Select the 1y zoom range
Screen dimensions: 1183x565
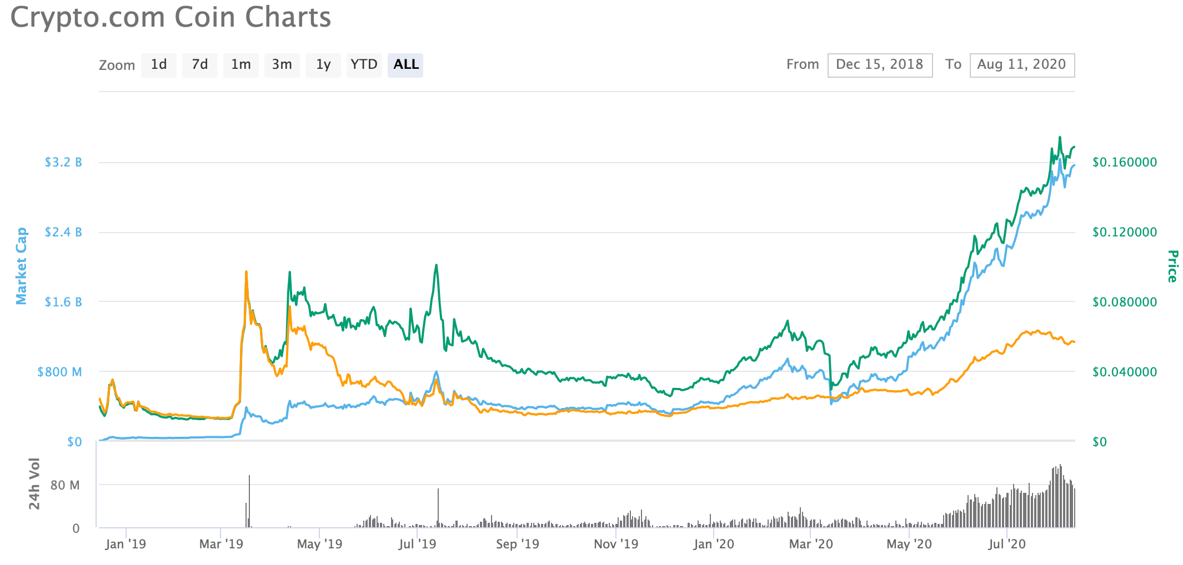(x=323, y=64)
